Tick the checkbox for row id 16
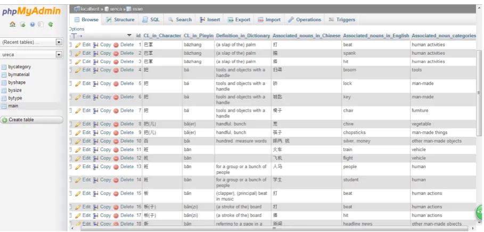484x232 pixels. (x=70, y=206)
